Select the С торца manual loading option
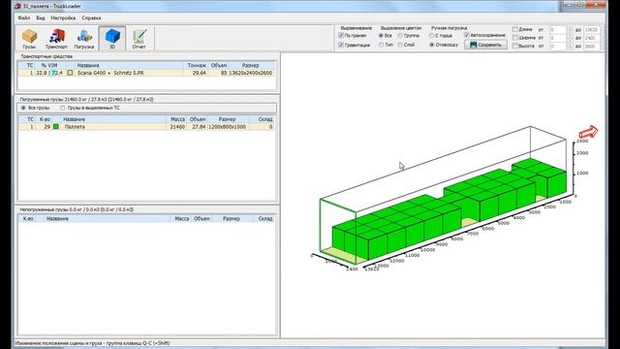 (431, 36)
